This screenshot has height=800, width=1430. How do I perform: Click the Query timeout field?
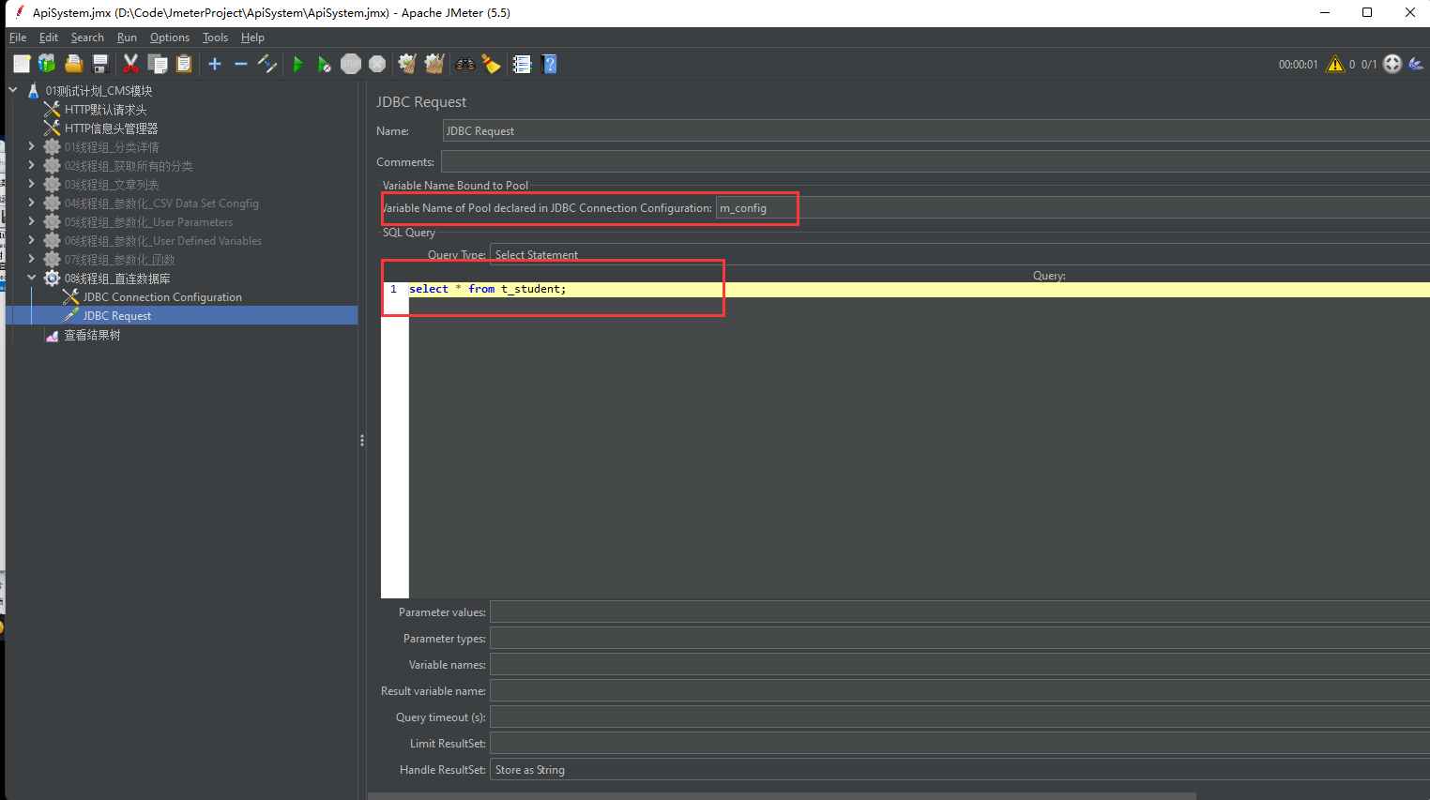pyautogui.click(x=959, y=717)
